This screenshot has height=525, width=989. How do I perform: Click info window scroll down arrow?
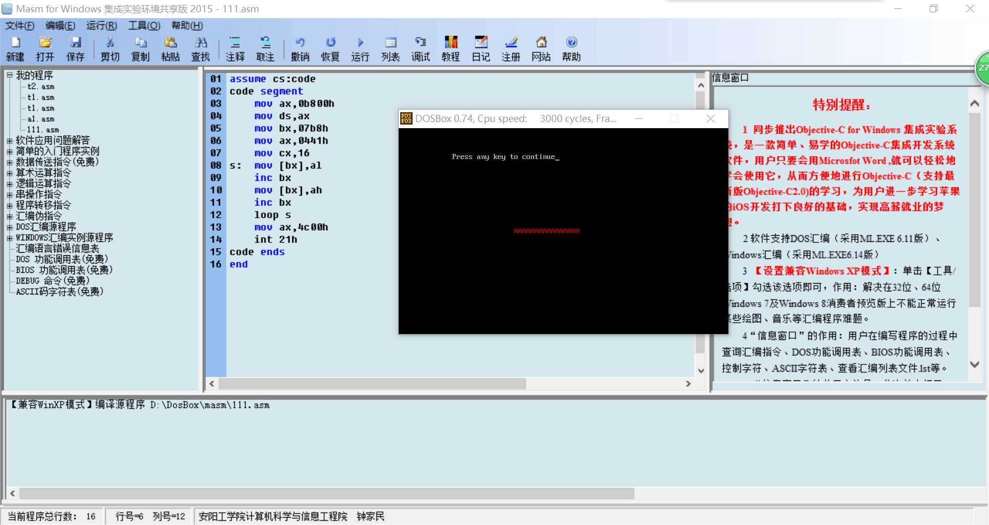coord(974,364)
